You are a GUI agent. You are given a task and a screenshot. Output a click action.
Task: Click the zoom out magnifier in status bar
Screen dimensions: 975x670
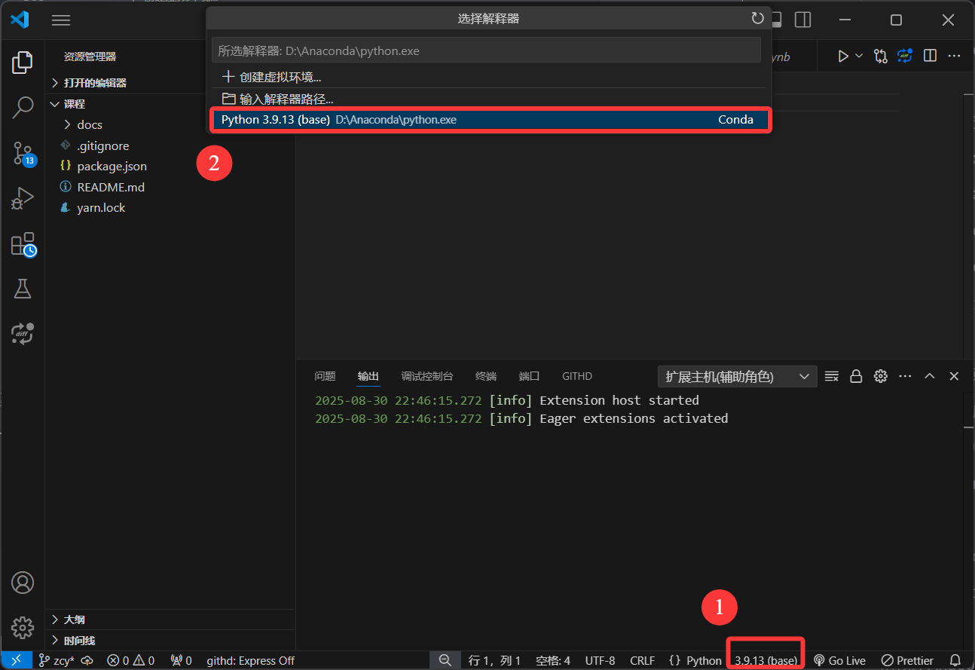[x=445, y=660]
